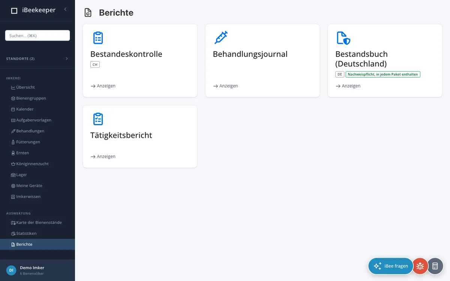Click the 6 Bienenvölker subtitle

pos(32,274)
